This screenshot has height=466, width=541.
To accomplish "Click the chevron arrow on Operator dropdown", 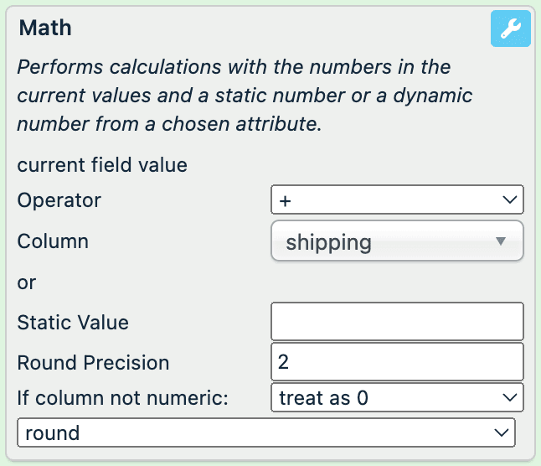I will pos(508,200).
